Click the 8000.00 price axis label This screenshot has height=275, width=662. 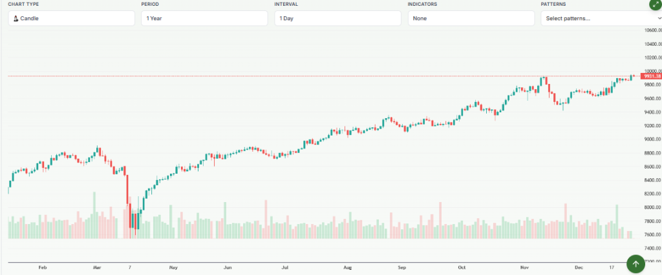pyautogui.click(x=651, y=207)
